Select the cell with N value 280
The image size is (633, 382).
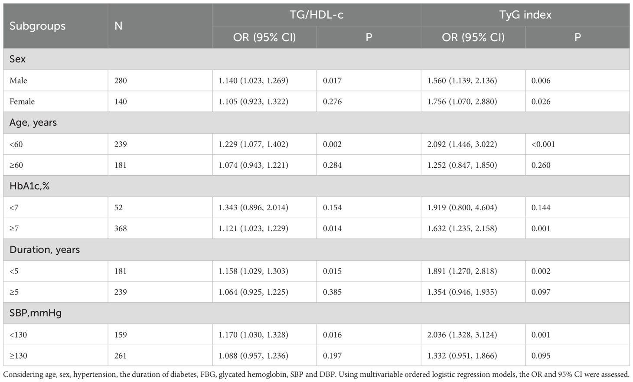click(121, 81)
